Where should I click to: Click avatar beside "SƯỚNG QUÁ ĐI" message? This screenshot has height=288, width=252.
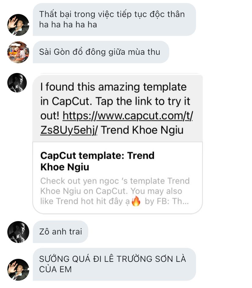[18, 270]
